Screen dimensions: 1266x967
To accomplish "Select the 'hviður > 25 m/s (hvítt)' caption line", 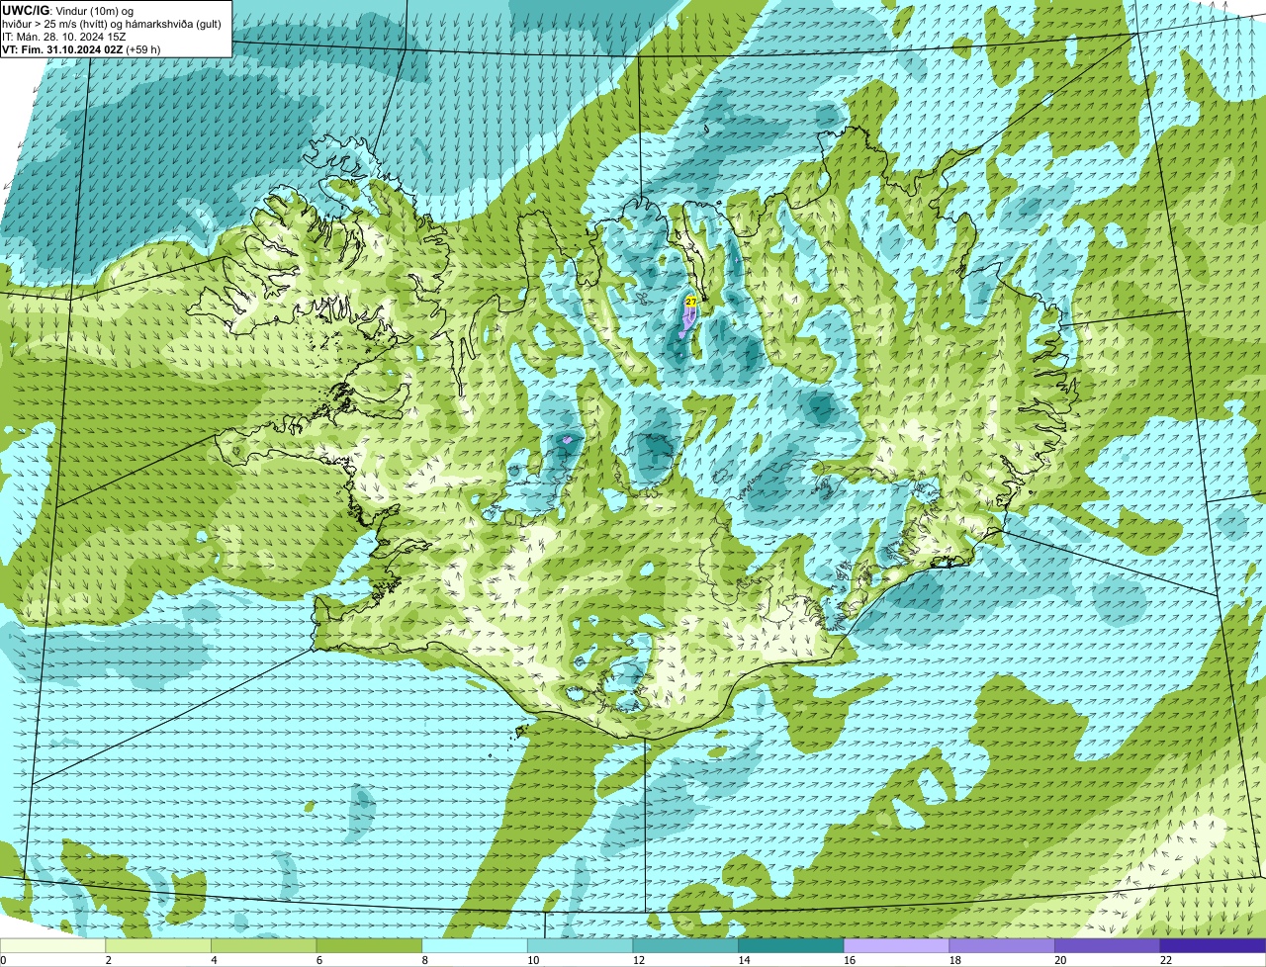I will coord(112,24).
